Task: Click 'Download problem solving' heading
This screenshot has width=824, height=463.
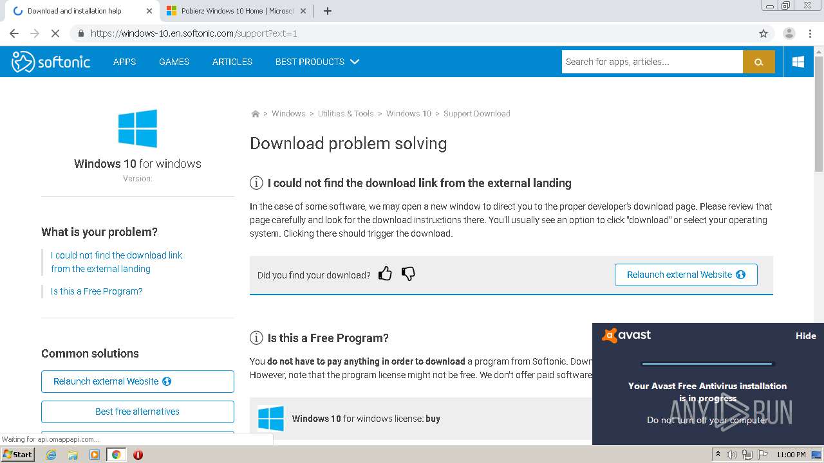Action: tap(348, 143)
